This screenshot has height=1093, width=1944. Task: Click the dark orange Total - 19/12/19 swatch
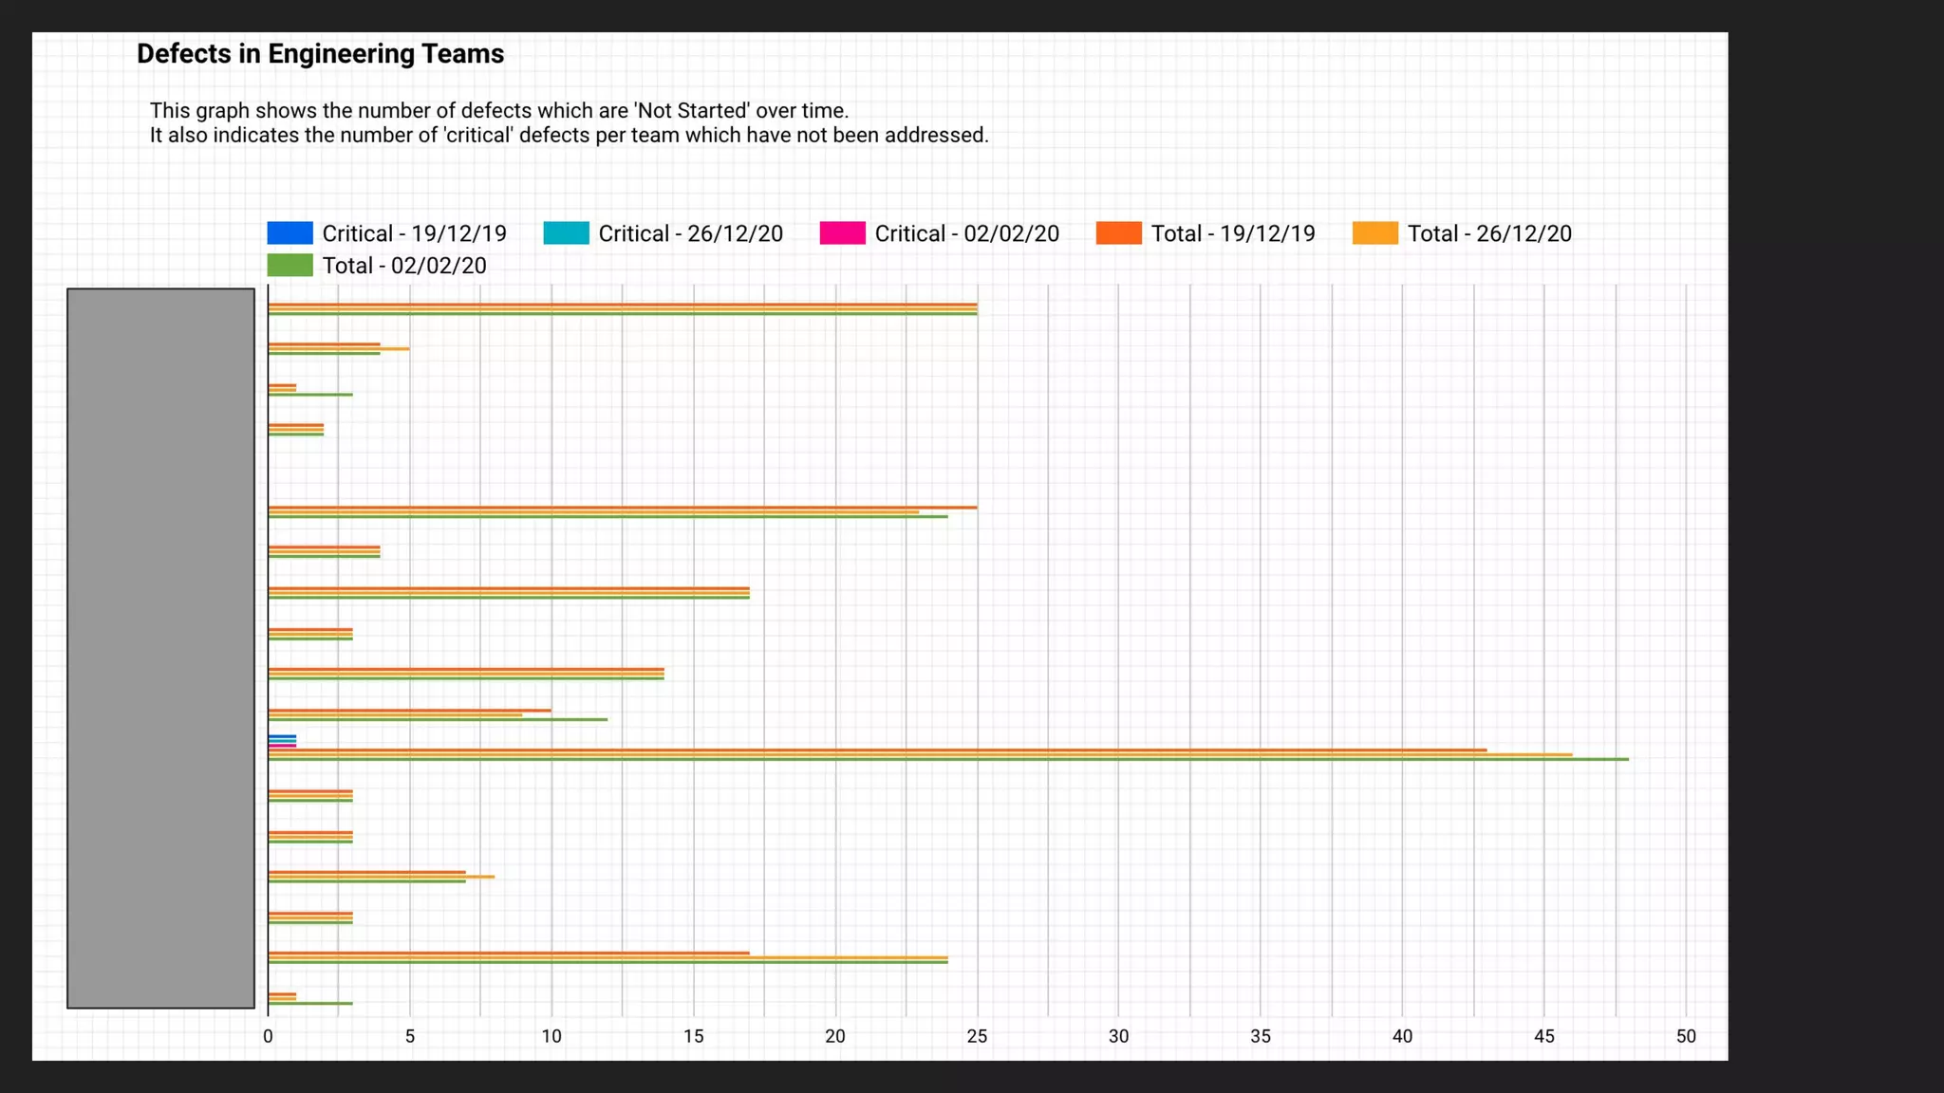[x=1118, y=233]
